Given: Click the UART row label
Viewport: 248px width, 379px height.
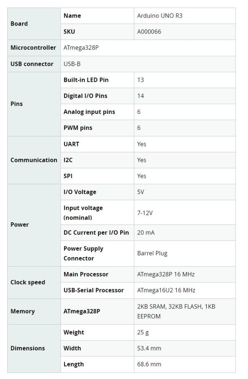Looking at the screenshot, I should point(71,144).
